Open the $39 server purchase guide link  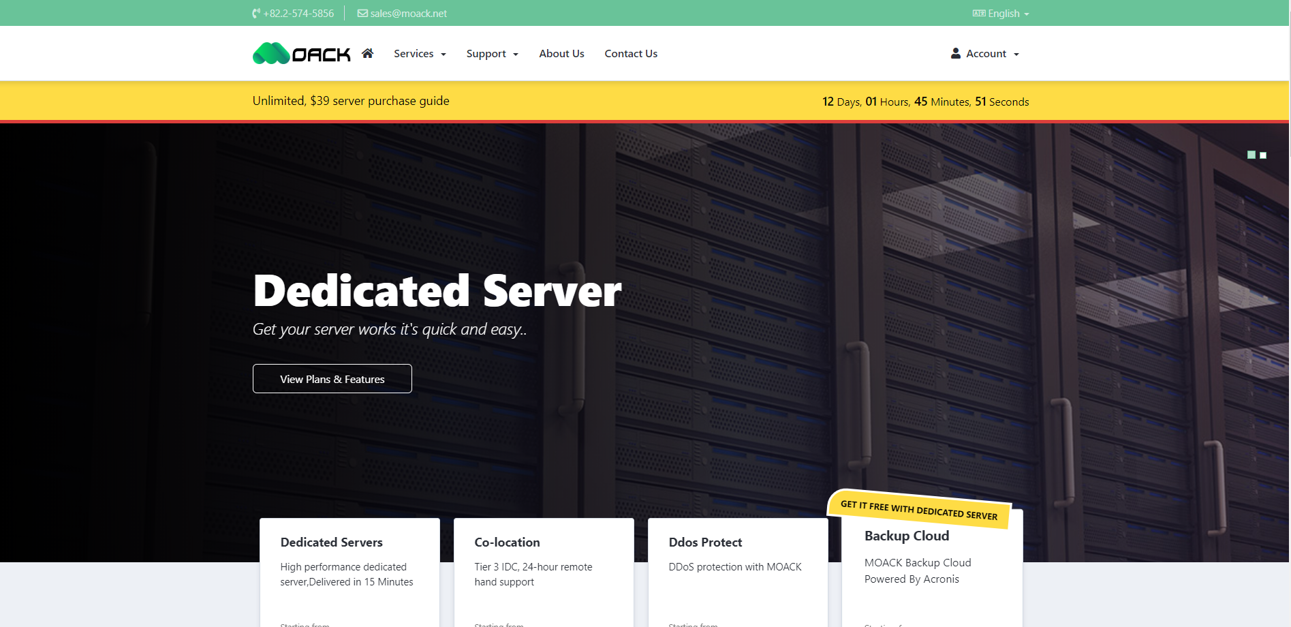[351, 101]
